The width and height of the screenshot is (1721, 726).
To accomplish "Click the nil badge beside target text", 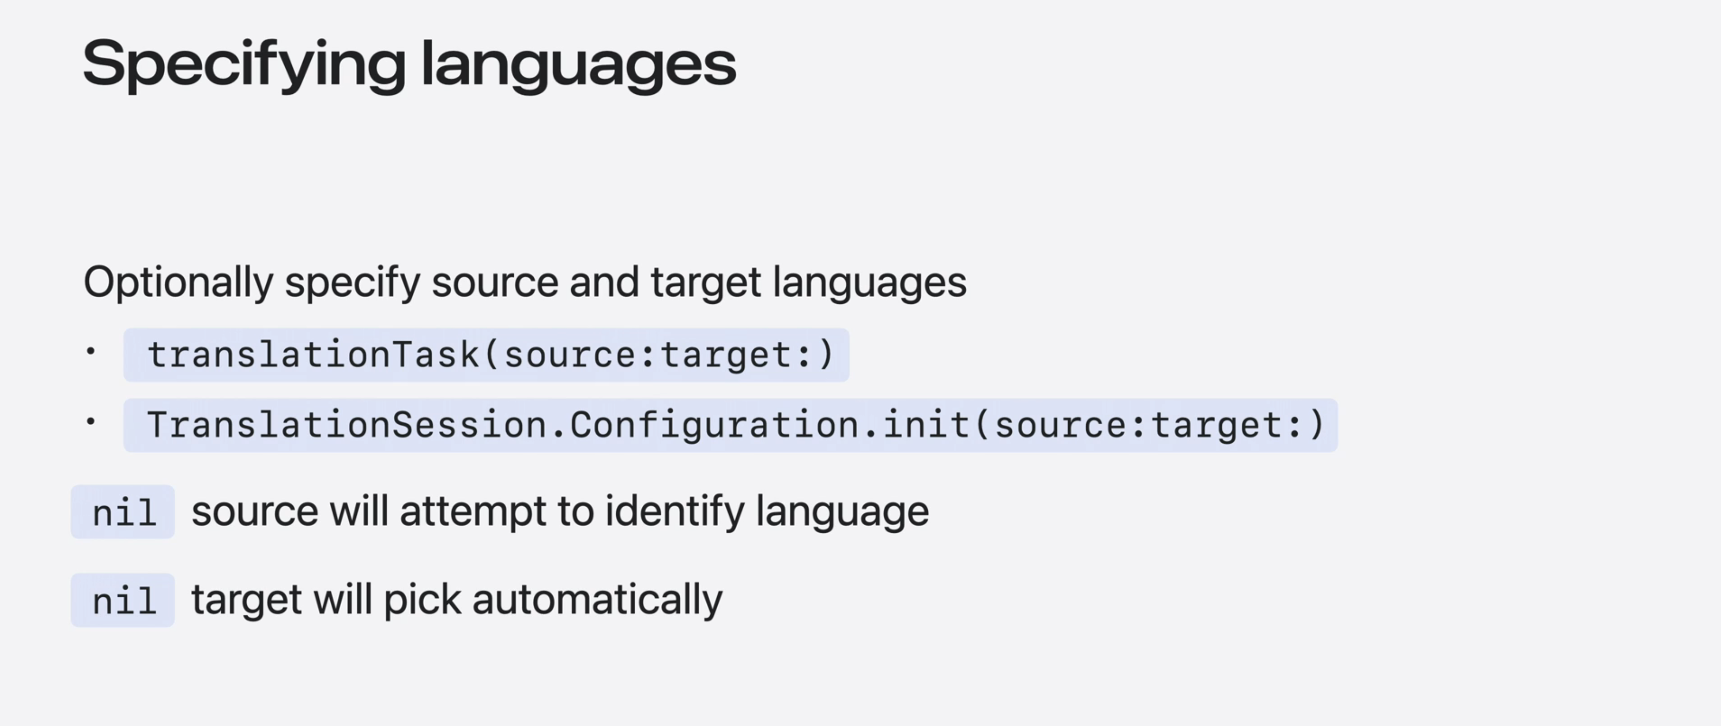I will coord(123,601).
